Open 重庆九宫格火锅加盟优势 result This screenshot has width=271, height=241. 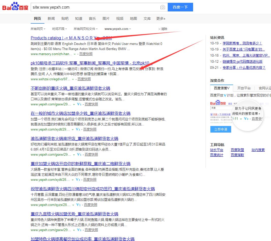[x=75, y=214]
